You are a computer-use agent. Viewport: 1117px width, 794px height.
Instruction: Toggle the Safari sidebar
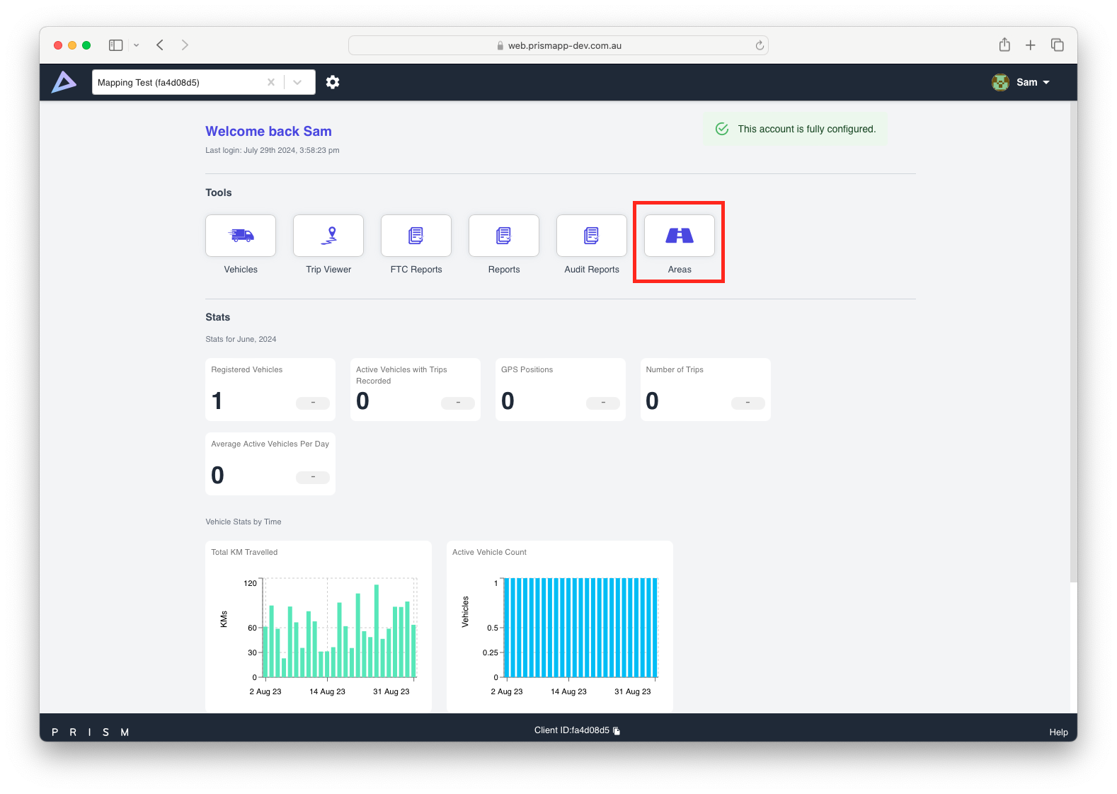(x=116, y=45)
